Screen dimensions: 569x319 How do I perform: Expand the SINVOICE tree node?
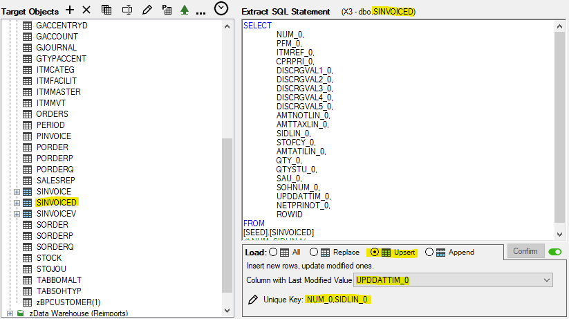[x=17, y=191]
